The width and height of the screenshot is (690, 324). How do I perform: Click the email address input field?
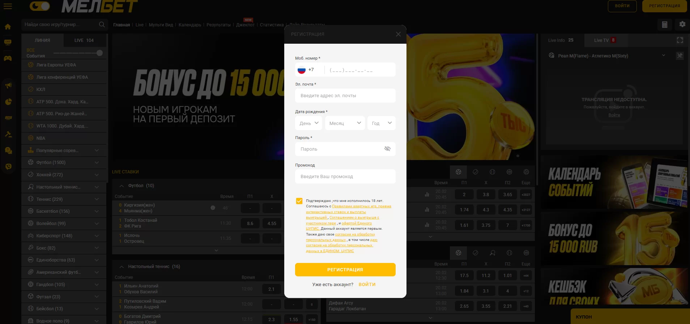[x=345, y=96]
